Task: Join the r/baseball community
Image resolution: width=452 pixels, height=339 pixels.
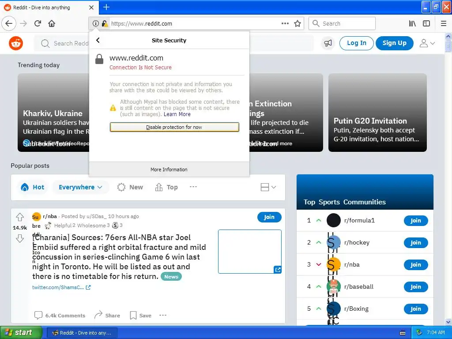Action: 416,287
